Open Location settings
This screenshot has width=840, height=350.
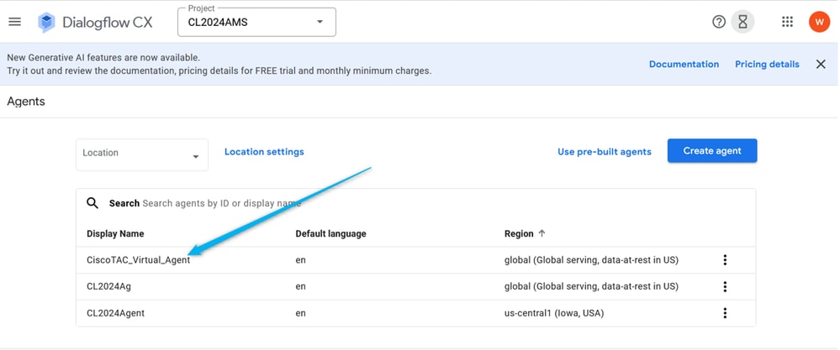point(264,152)
